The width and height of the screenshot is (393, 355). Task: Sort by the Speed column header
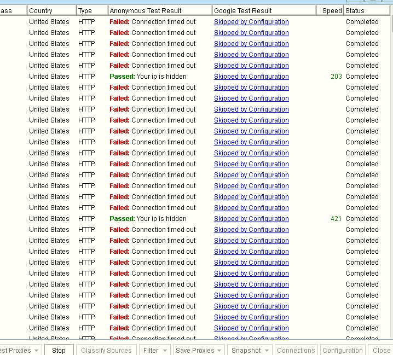[x=330, y=11]
